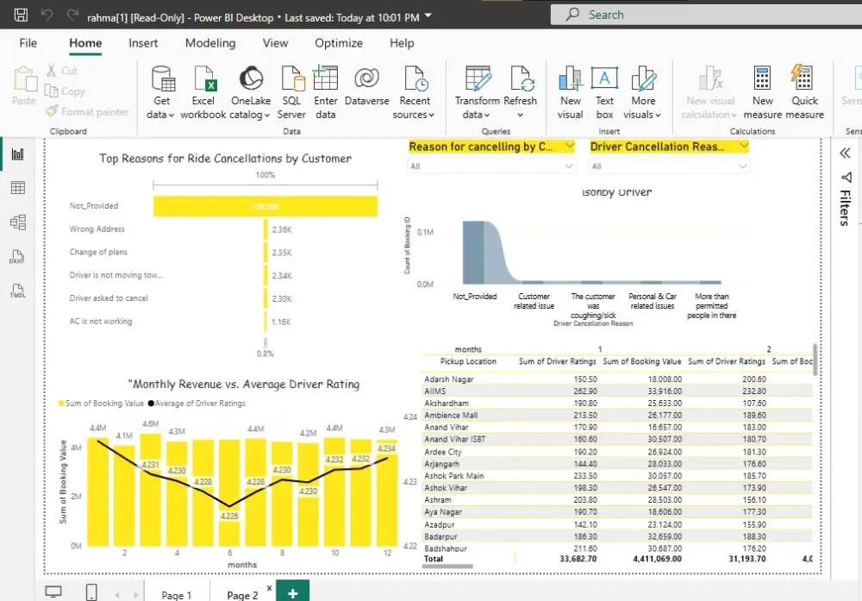Click the Search box in title bar
Image resolution: width=862 pixels, height=601 pixels.
(707, 15)
